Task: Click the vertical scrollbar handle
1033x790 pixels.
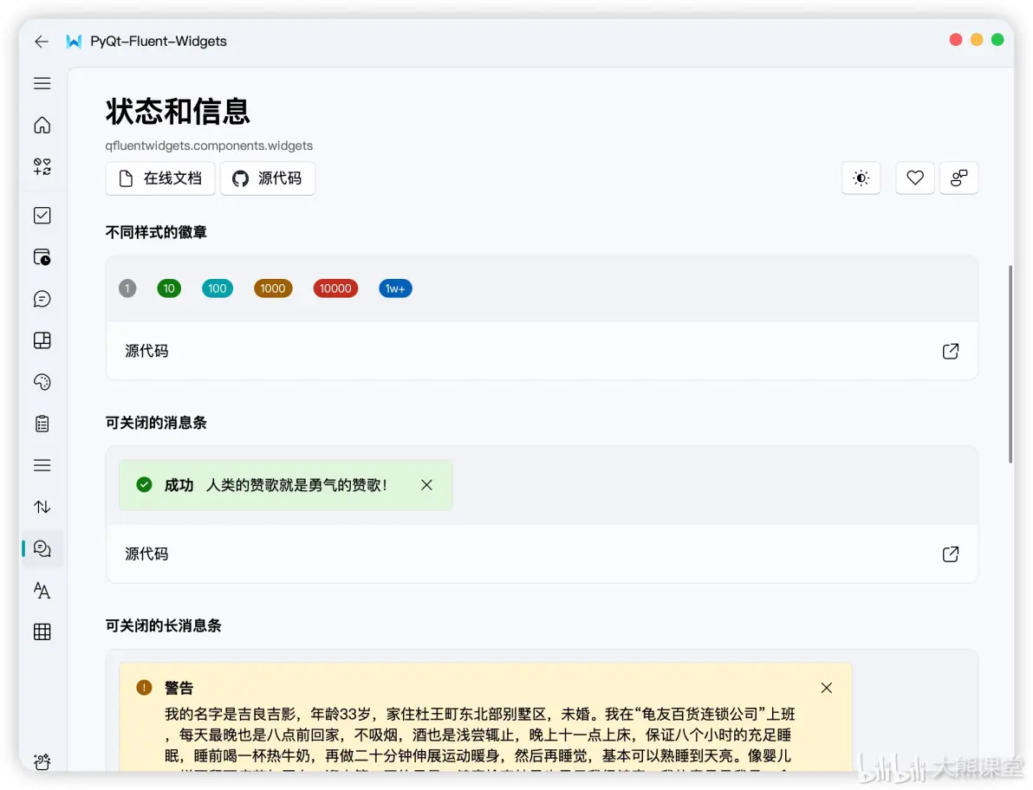Action: point(1010,364)
